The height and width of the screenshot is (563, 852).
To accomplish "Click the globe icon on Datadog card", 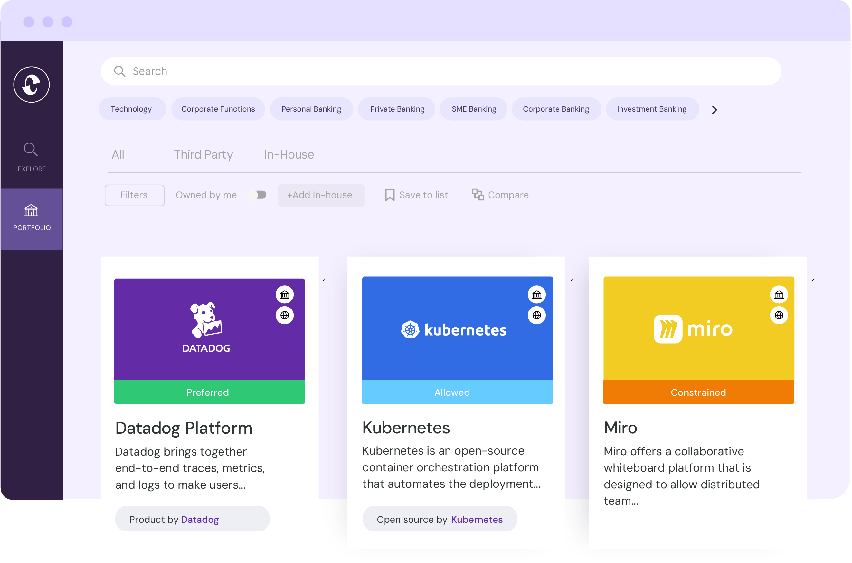I will [x=285, y=316].
